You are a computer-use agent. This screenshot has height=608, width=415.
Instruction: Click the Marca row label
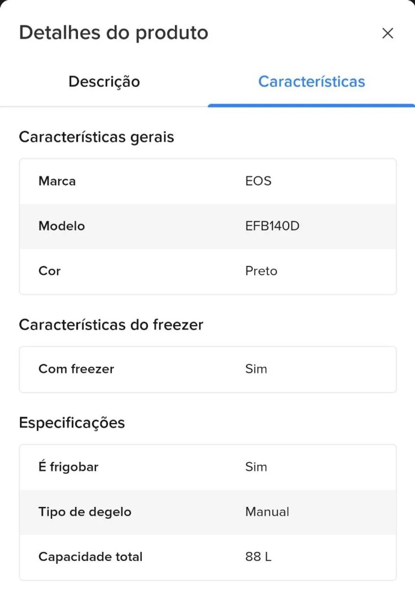click(57, 181)
